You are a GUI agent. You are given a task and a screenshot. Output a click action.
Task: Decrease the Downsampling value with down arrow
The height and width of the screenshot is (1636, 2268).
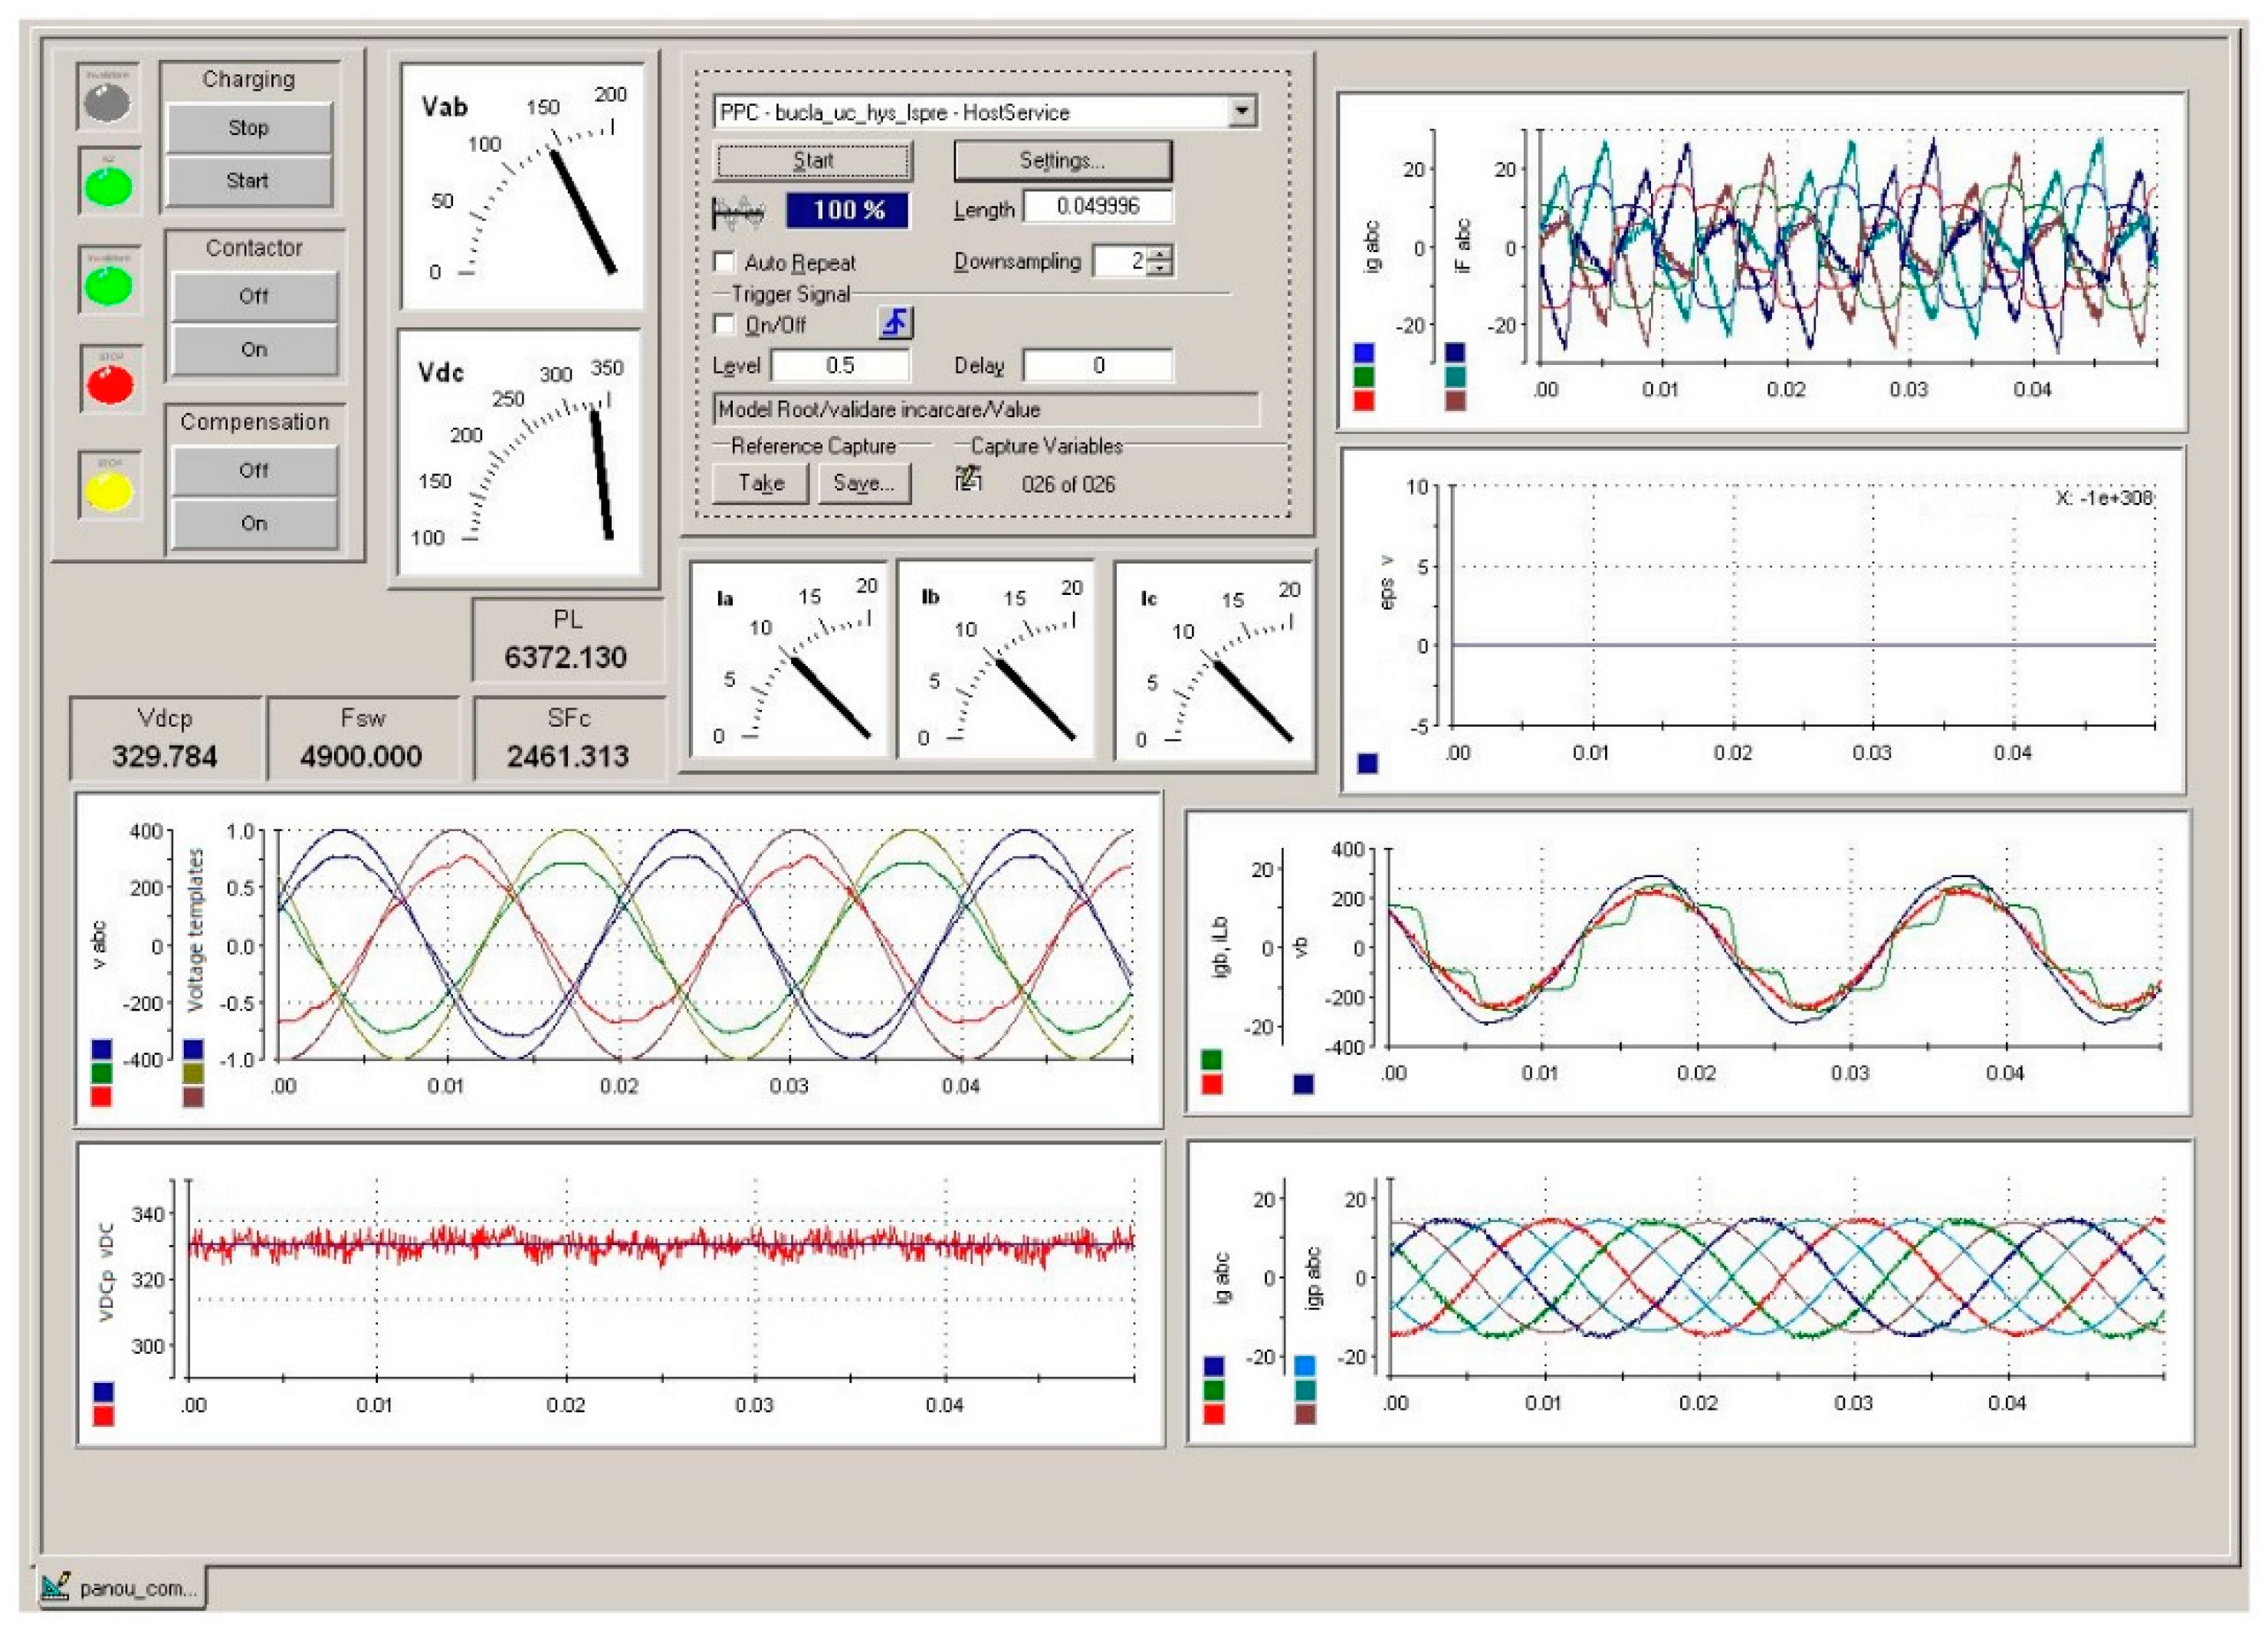click(1160, 268)
